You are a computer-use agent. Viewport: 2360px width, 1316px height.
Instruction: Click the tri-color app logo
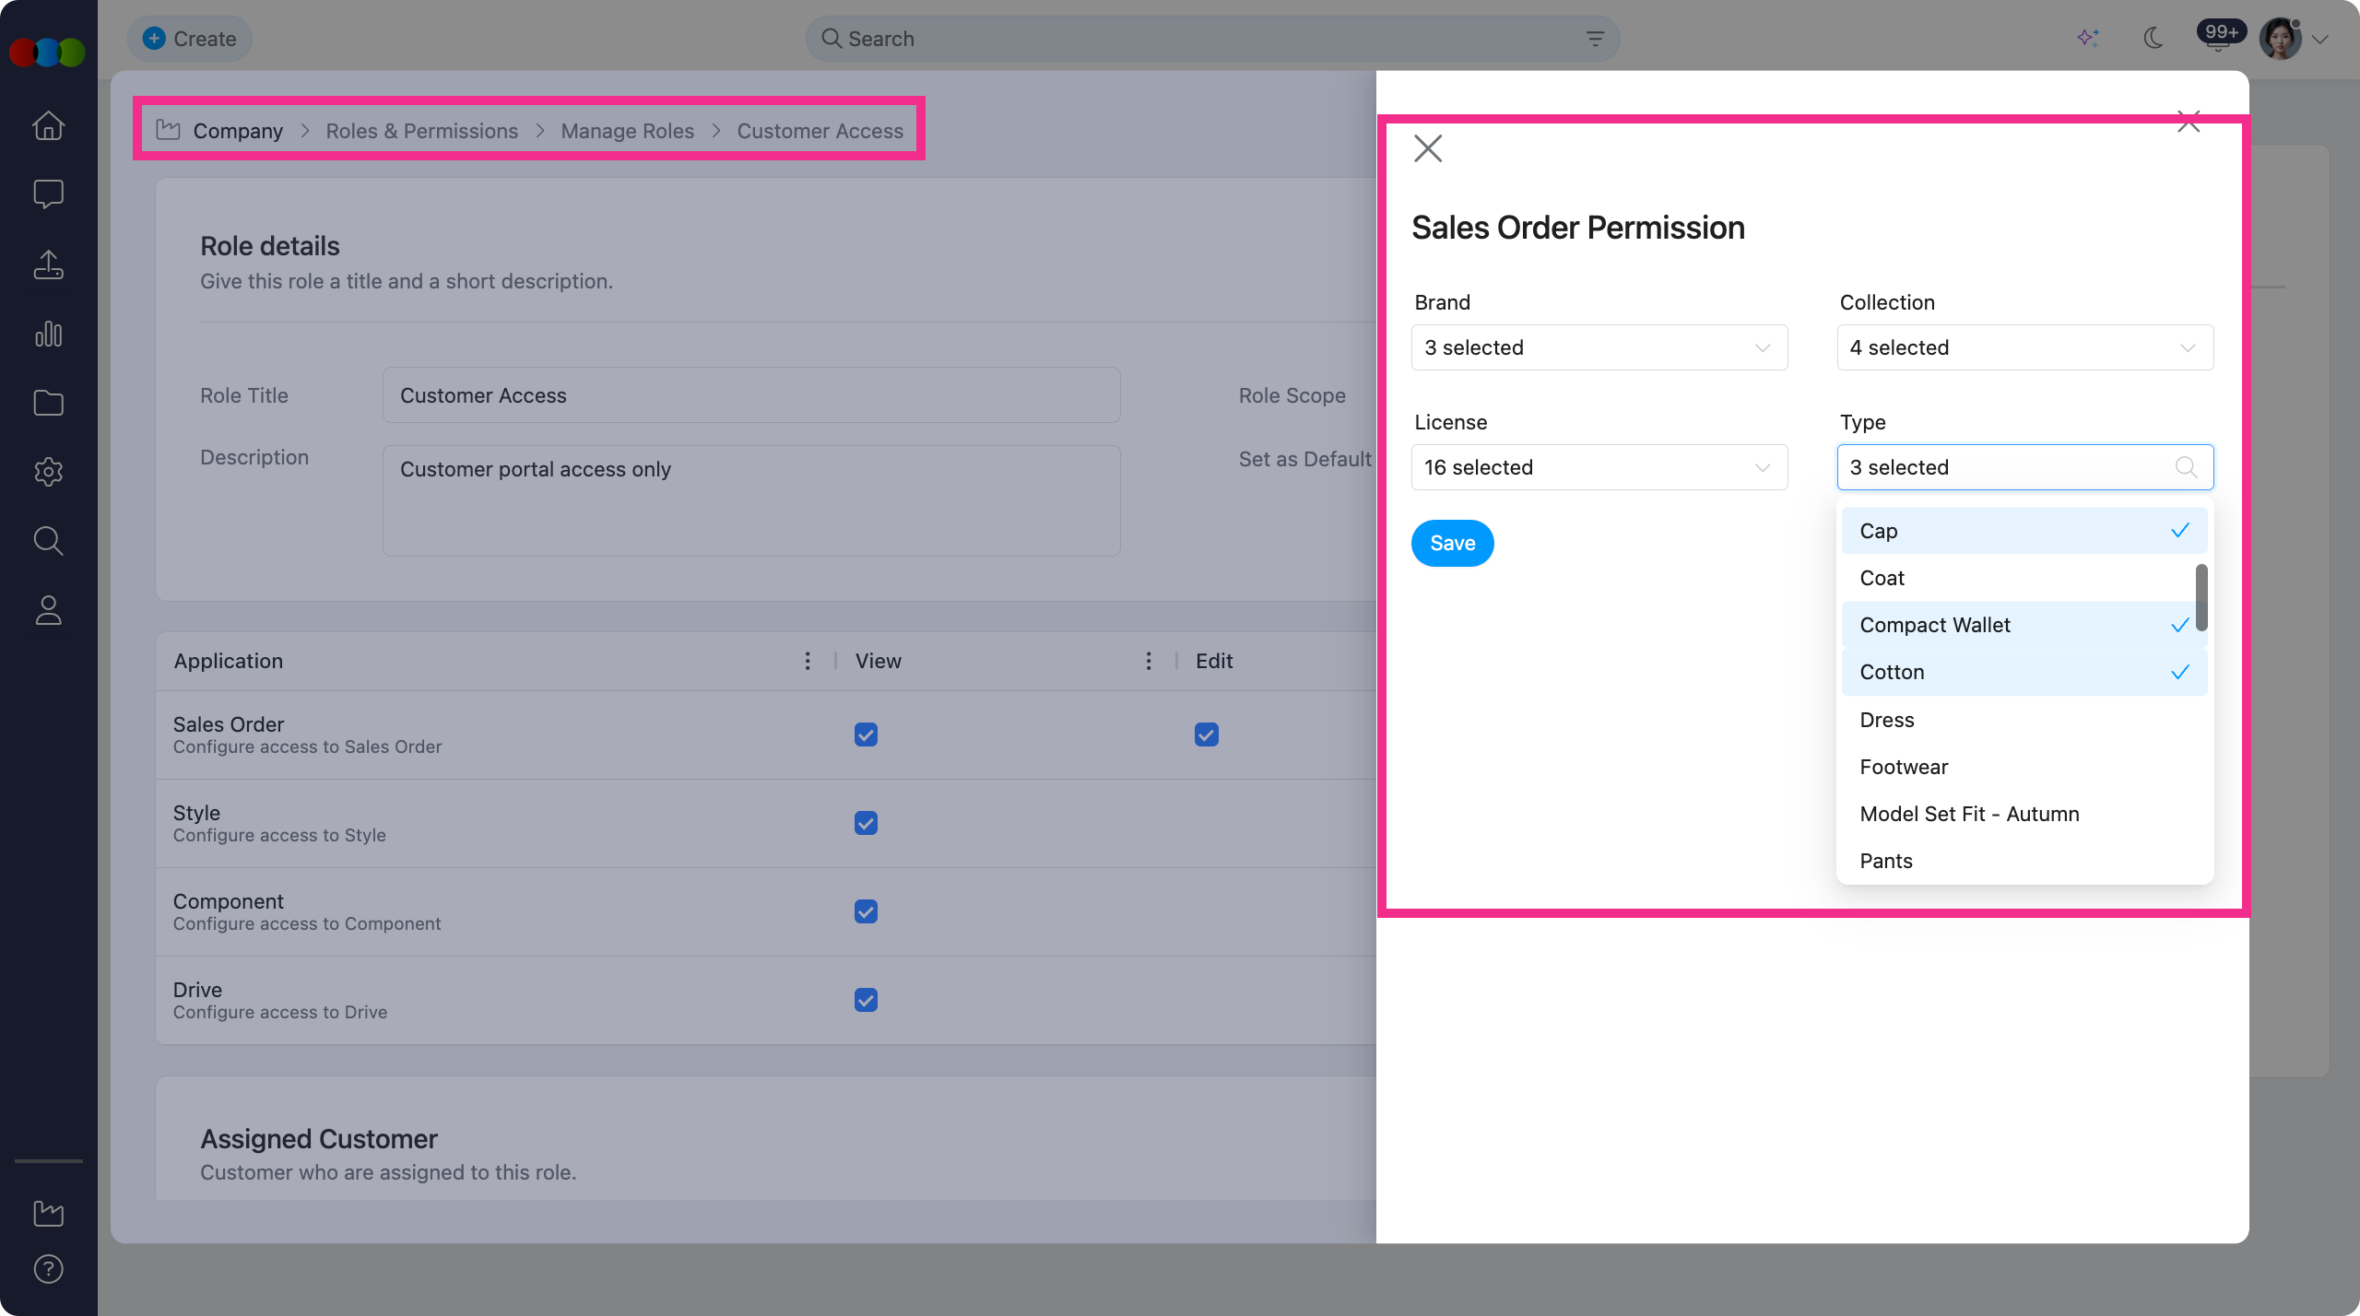(47, 53)
